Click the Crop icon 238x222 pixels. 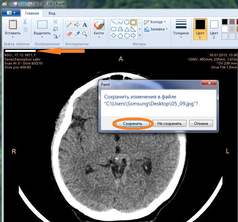point(56,22)
